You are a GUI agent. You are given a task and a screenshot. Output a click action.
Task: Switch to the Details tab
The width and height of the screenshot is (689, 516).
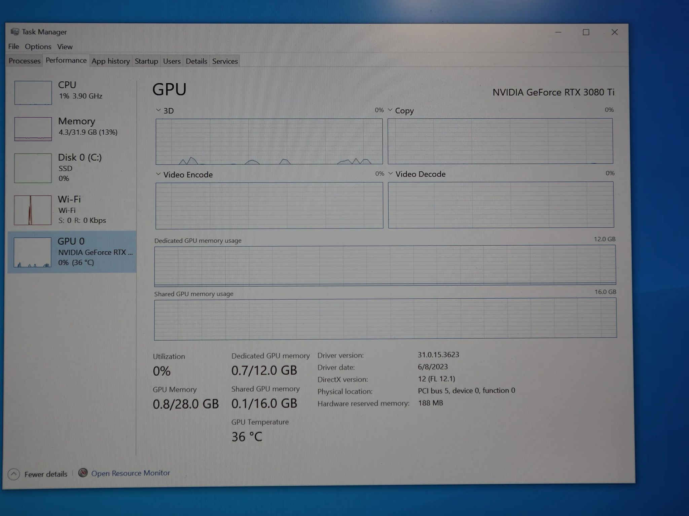point(196,61)
